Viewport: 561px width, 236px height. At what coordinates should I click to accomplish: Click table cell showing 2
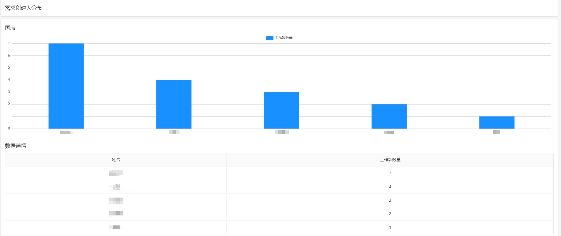tap(390, 214)
